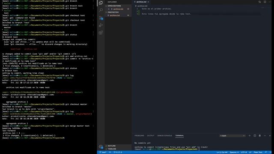Image resolution: width=274 pixels, height=154 pixels.
Task: Open the Source Control view
Action: [101, 18]
